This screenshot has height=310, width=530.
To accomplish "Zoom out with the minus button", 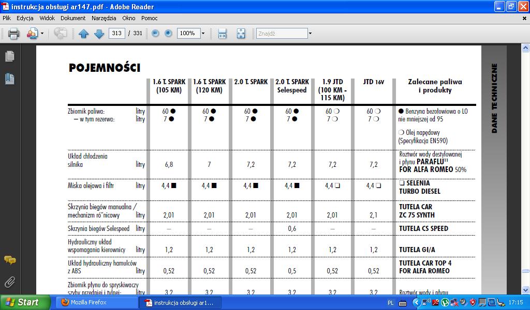I will click(155, 33).
